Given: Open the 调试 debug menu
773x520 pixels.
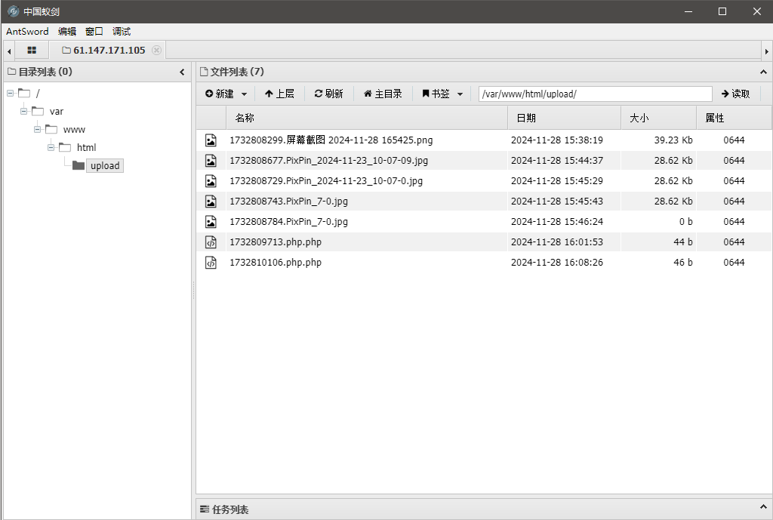Looking at the screenshot, I should (122, 32).
